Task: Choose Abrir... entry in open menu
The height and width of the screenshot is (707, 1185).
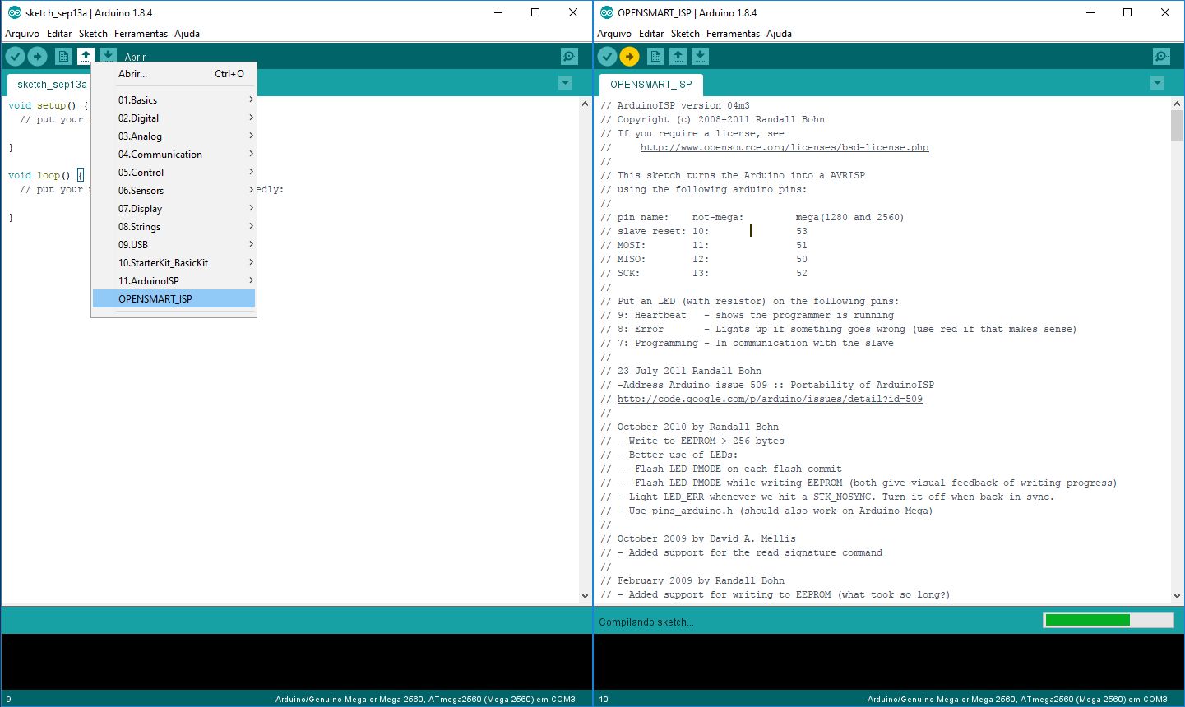Action: (x=174, y=74)
